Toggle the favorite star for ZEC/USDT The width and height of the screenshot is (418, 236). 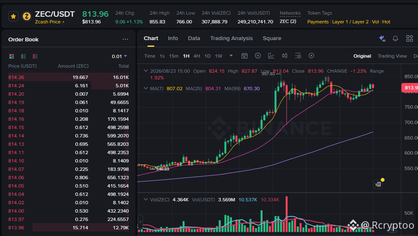point(13,17)
